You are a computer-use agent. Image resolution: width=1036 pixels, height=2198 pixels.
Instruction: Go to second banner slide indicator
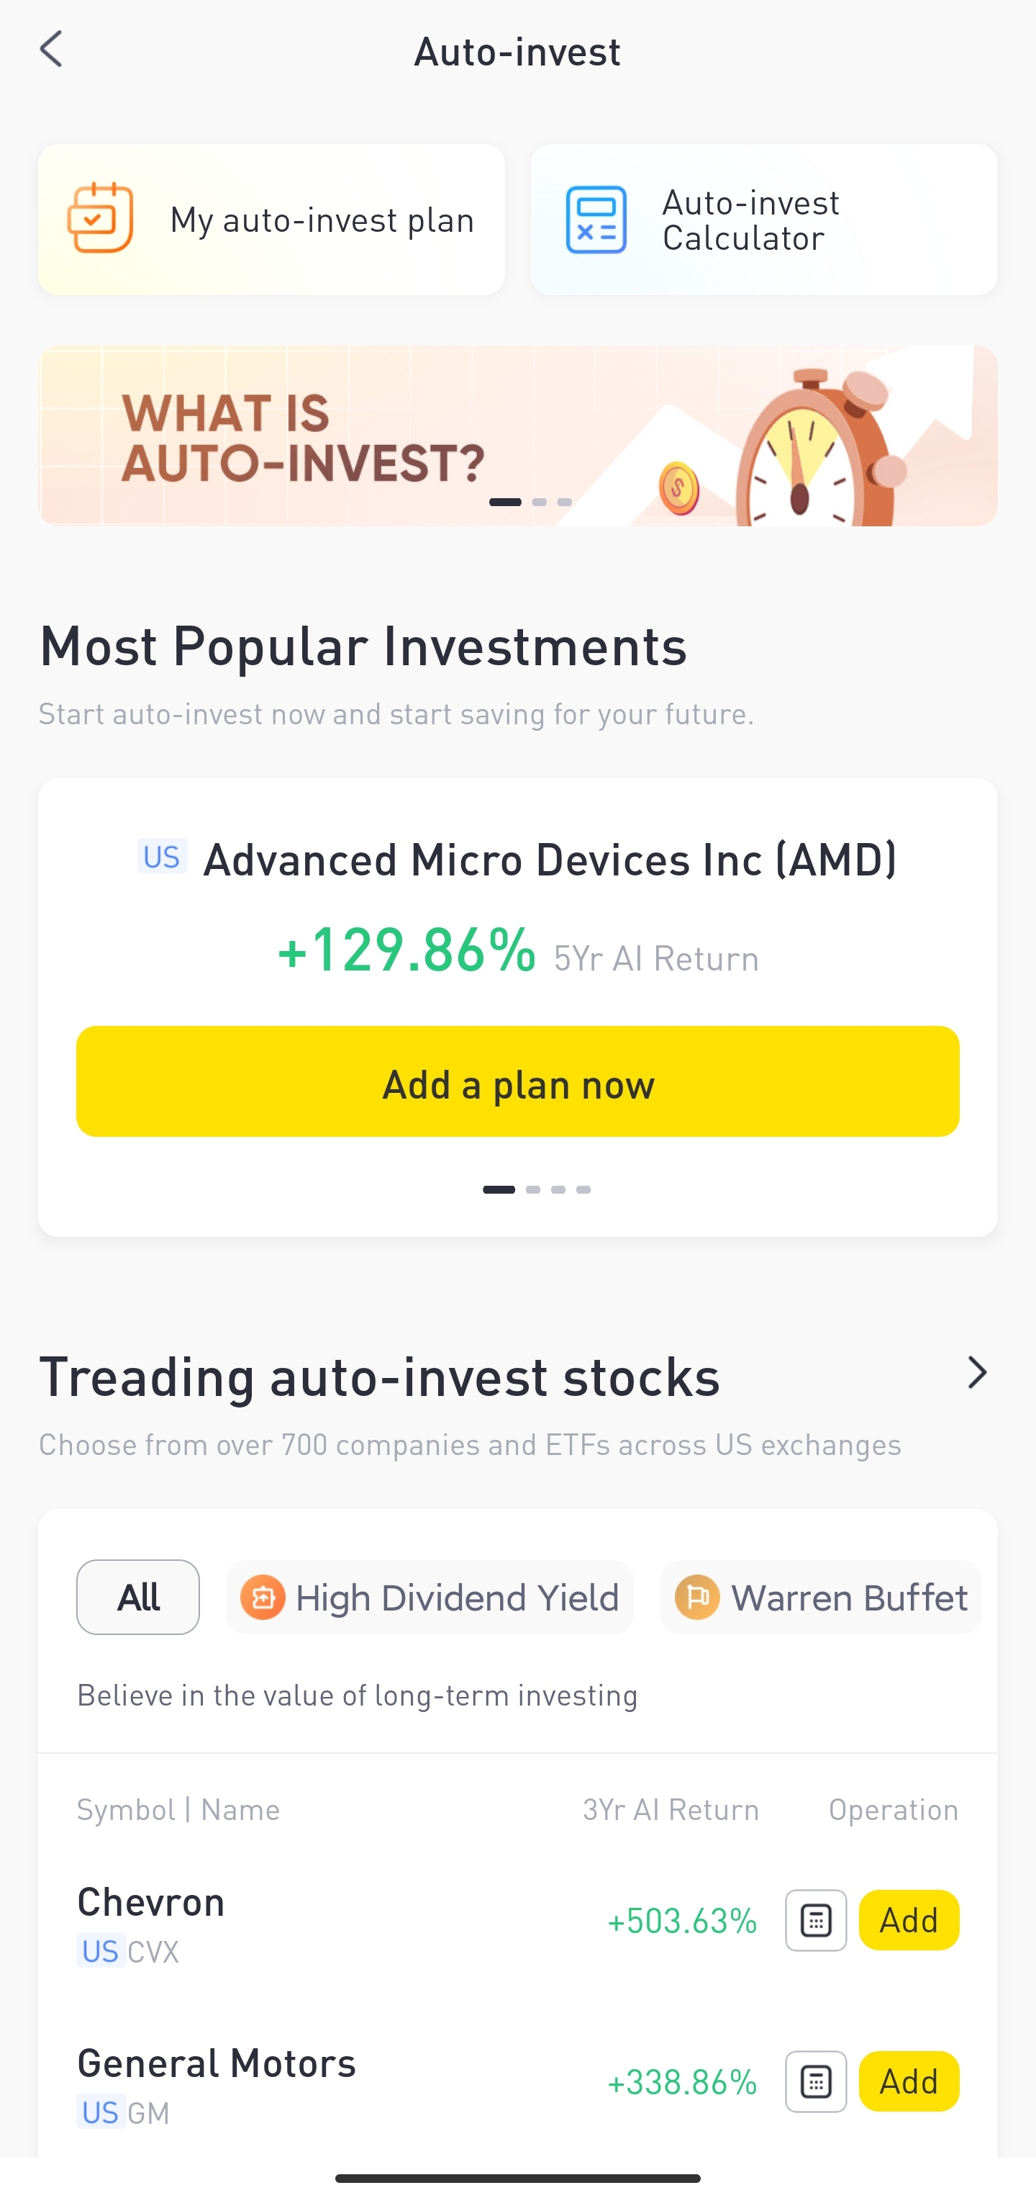(x=539, y=502)
